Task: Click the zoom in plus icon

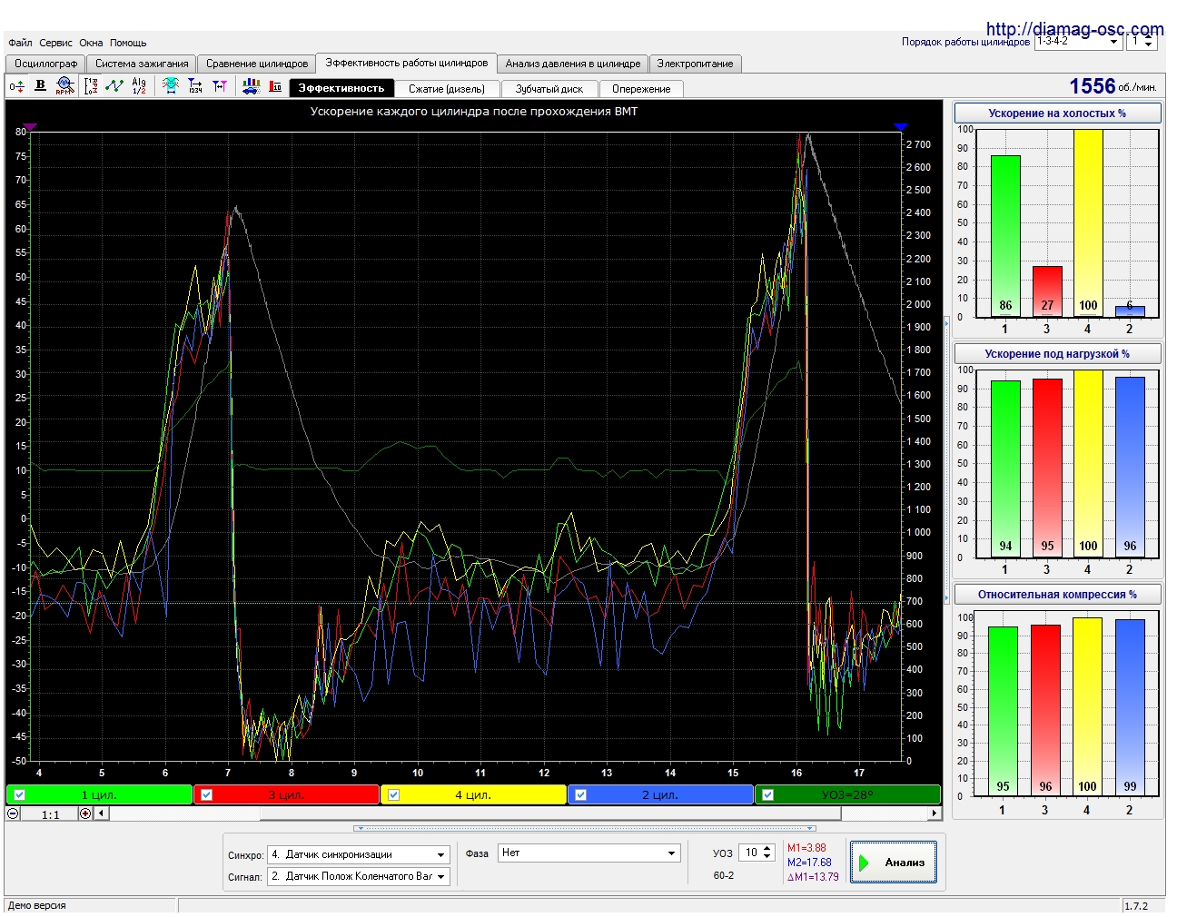Action: pyautogui.click(x=85, y=813)
